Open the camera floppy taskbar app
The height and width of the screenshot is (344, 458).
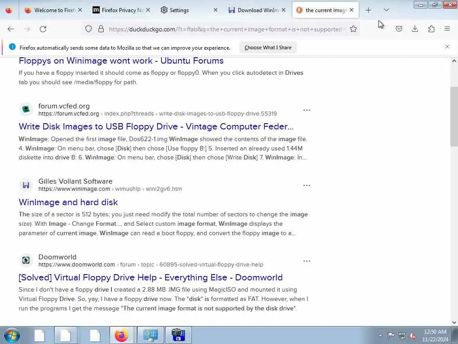(x=178, y=335)
